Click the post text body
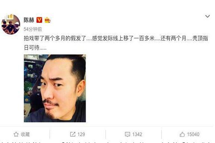This screenshot has width=215, height=143. pyautogui.click(x=116, y=43)
